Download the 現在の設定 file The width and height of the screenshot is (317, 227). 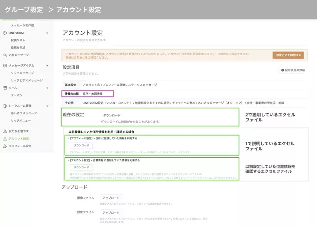click(x=111, y=115)
